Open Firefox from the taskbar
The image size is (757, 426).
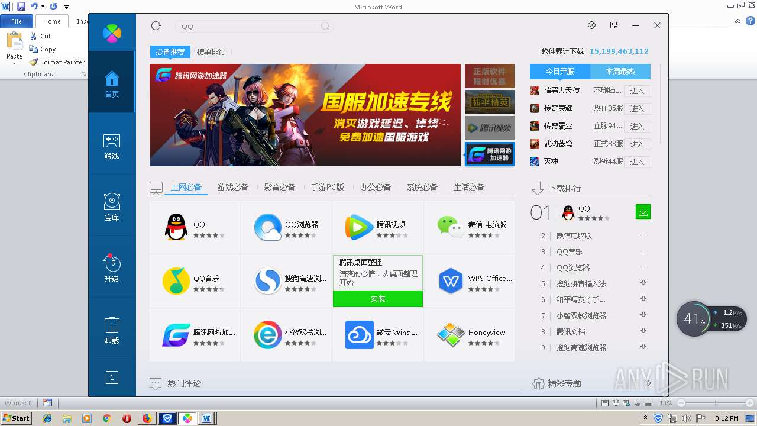click(x=147, y=418)
